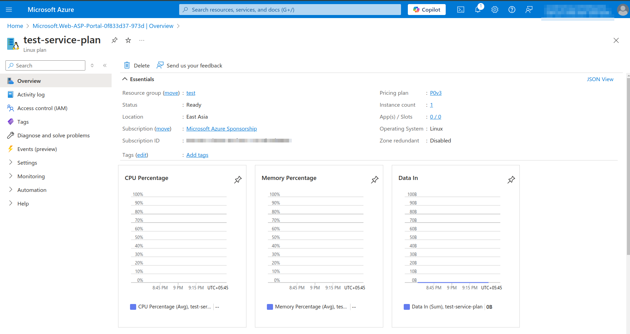630x334 pixels.
Task: Pin the Data In chart
Action: click(511, 180)
